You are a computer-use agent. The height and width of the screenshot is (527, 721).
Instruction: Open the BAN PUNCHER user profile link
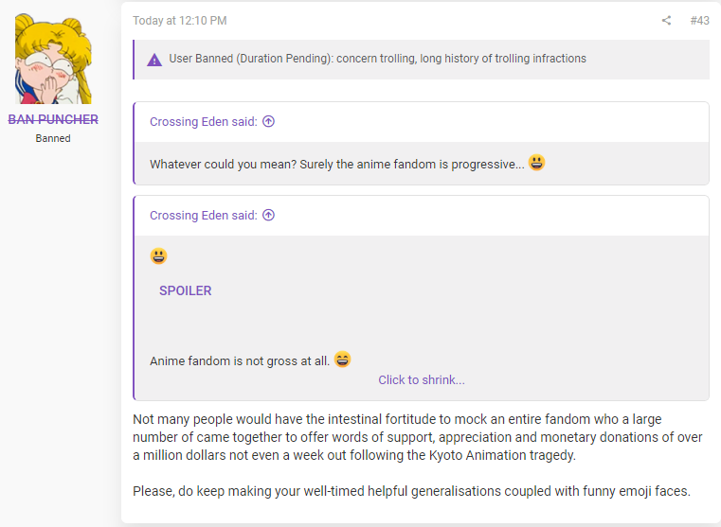tap(53, 119)
